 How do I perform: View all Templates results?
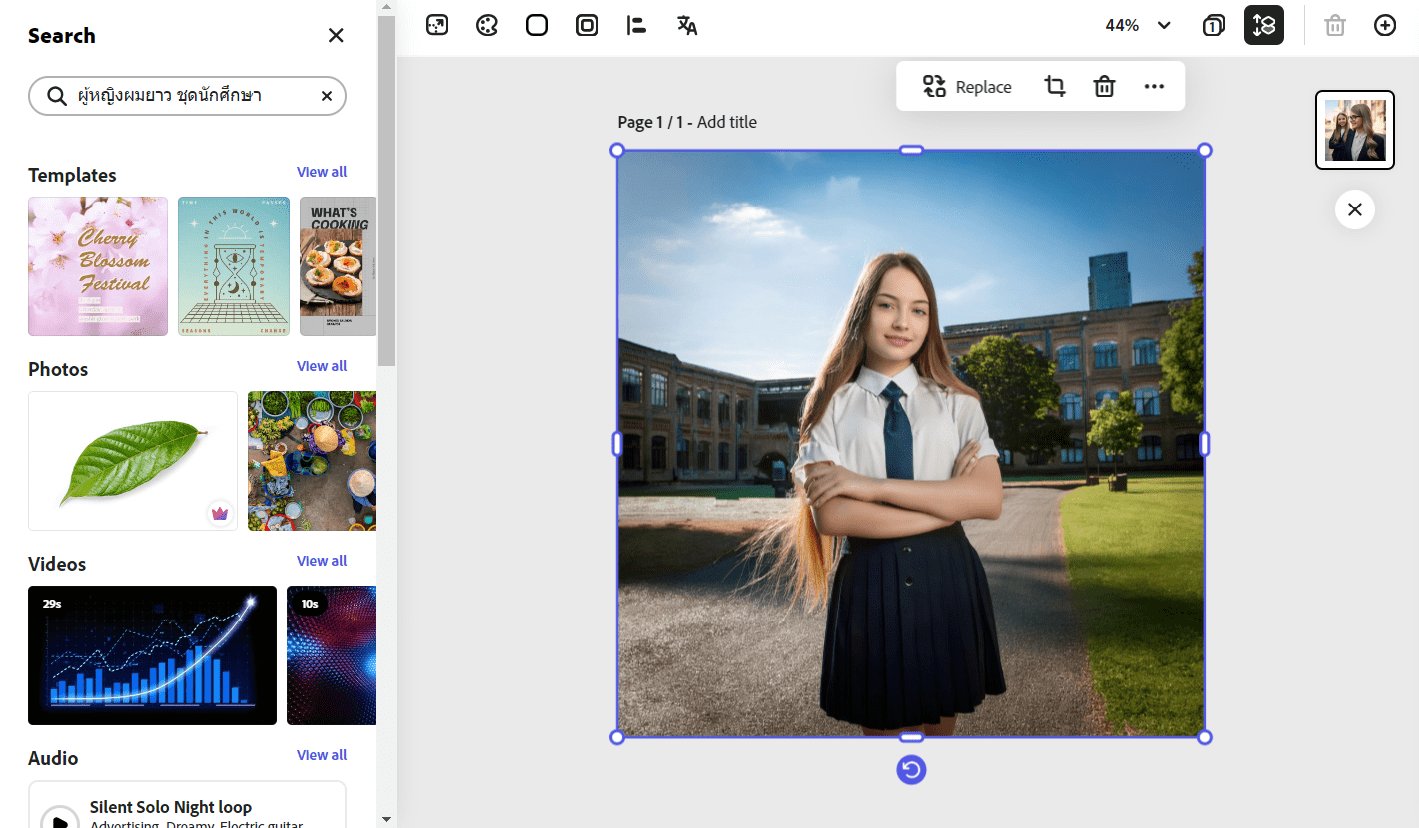(322, 172)
